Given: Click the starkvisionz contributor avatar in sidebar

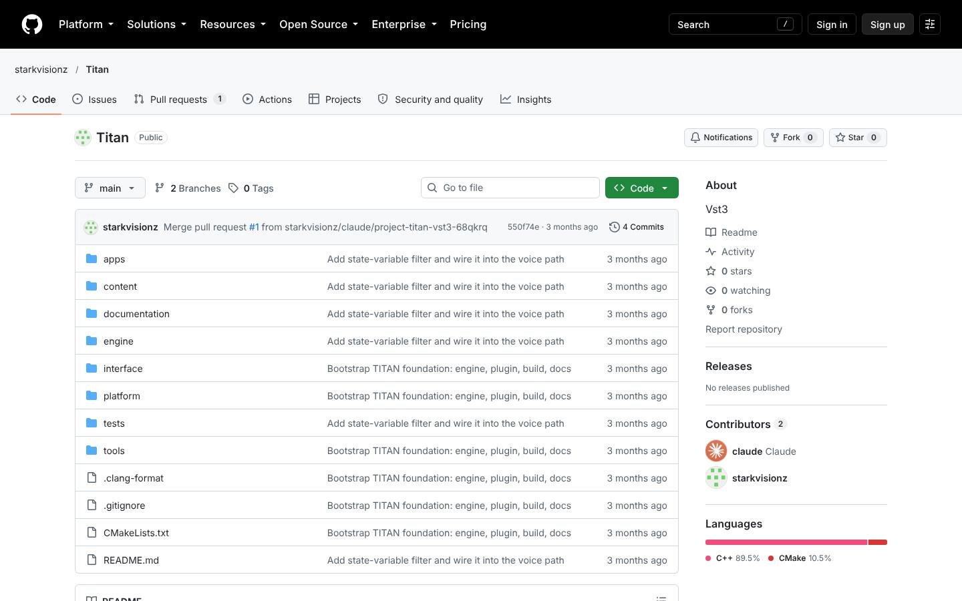Looking at the screenshot, I should click(x=716, y=477).
